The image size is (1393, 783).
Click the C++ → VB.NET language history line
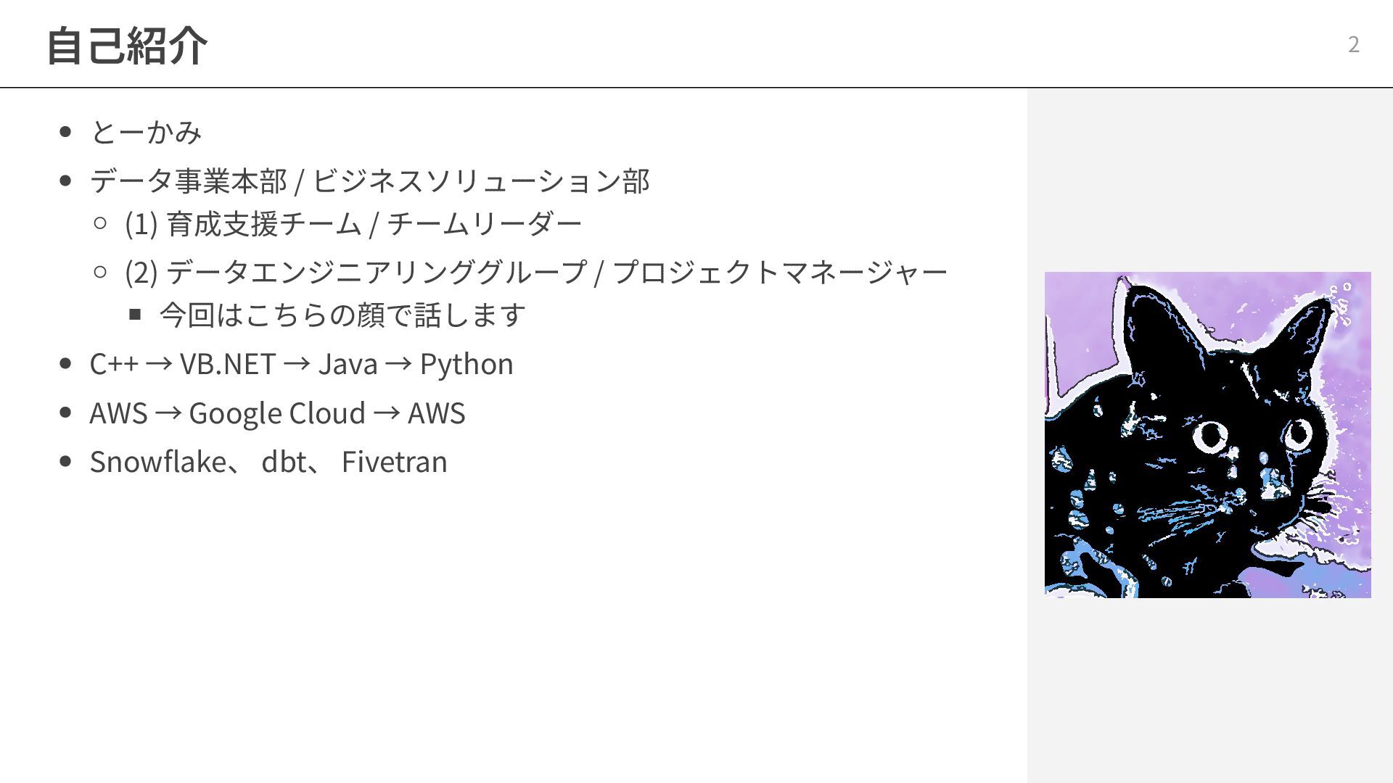[301, 364]
